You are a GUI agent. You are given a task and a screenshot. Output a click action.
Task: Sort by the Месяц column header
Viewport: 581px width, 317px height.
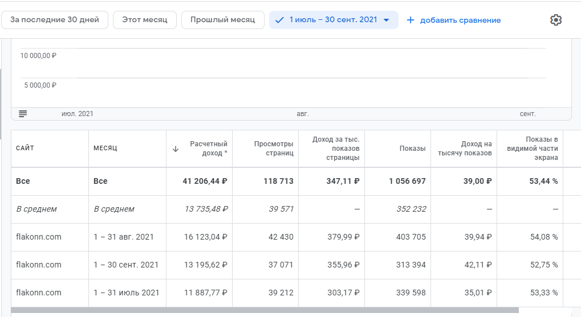click(105, 149)
